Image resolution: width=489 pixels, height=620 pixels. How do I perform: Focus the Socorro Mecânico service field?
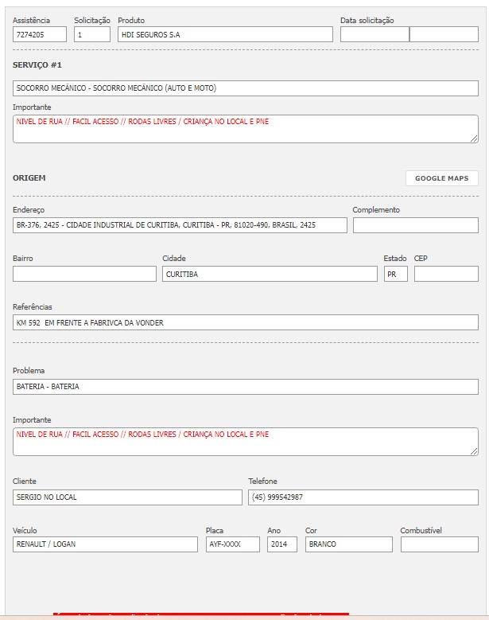[x=246, y=88]
